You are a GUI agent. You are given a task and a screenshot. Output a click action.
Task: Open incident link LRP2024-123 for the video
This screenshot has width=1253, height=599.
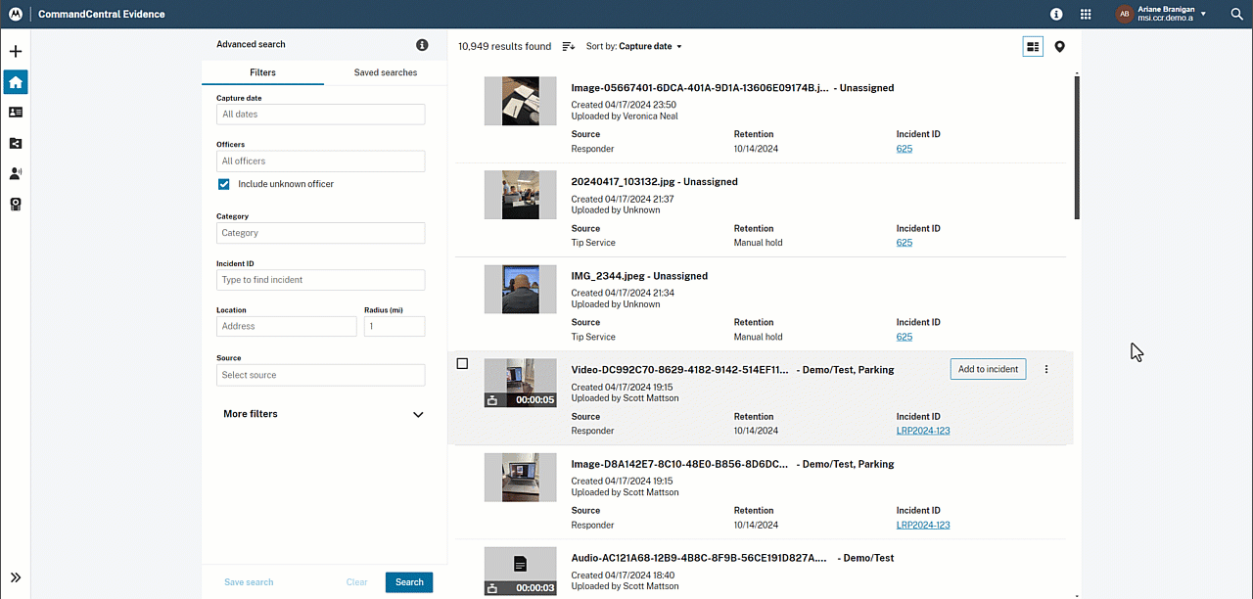point(922,431)
